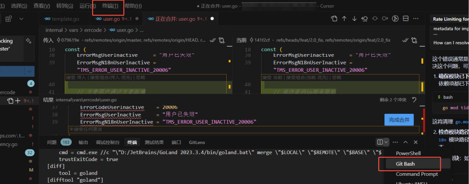Reset the merge result with the undo arrow icon
The height and width of the screenshot is (184, 469).
point(414,100)
